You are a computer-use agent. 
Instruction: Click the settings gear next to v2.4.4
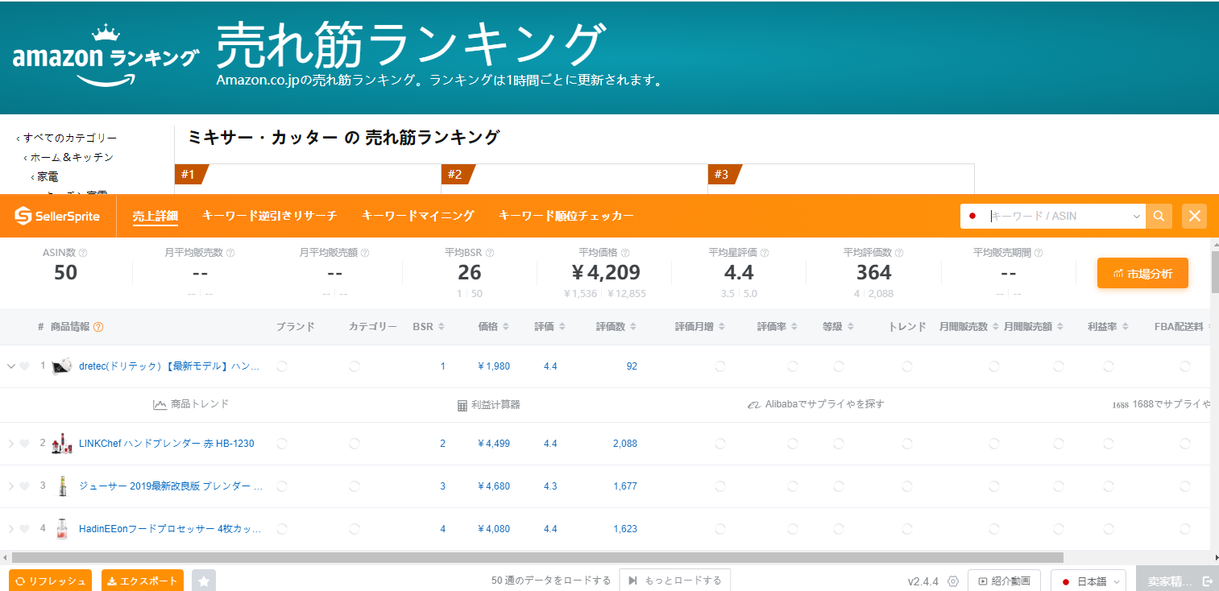coord(953,581)
